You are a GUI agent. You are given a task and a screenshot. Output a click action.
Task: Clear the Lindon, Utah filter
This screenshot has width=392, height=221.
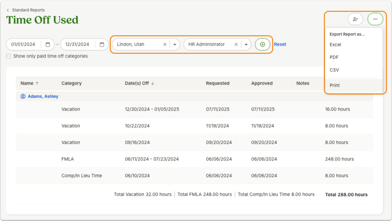coord(165,44)
